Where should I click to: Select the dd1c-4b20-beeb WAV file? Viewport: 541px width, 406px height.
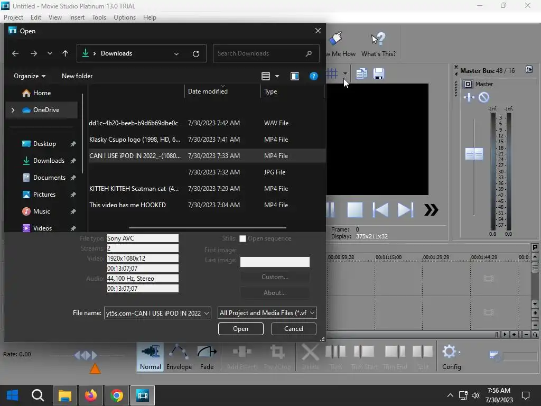point(207,123)
